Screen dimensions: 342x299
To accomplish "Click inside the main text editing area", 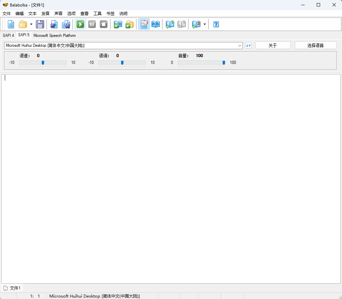I will [171, 179].
